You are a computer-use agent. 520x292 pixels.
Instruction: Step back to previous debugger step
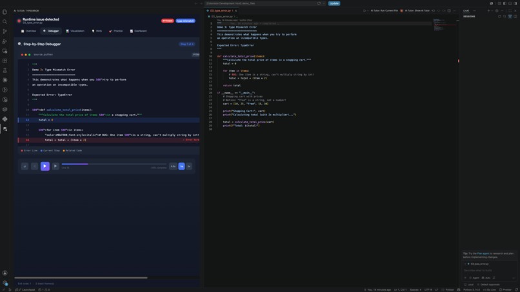(34, 166)
